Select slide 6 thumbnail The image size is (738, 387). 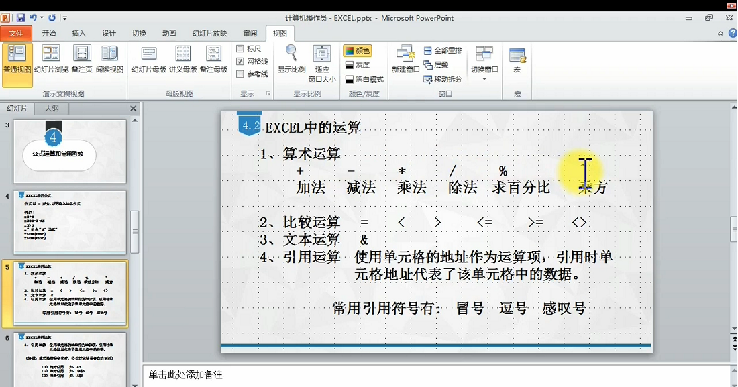(70, 360)
